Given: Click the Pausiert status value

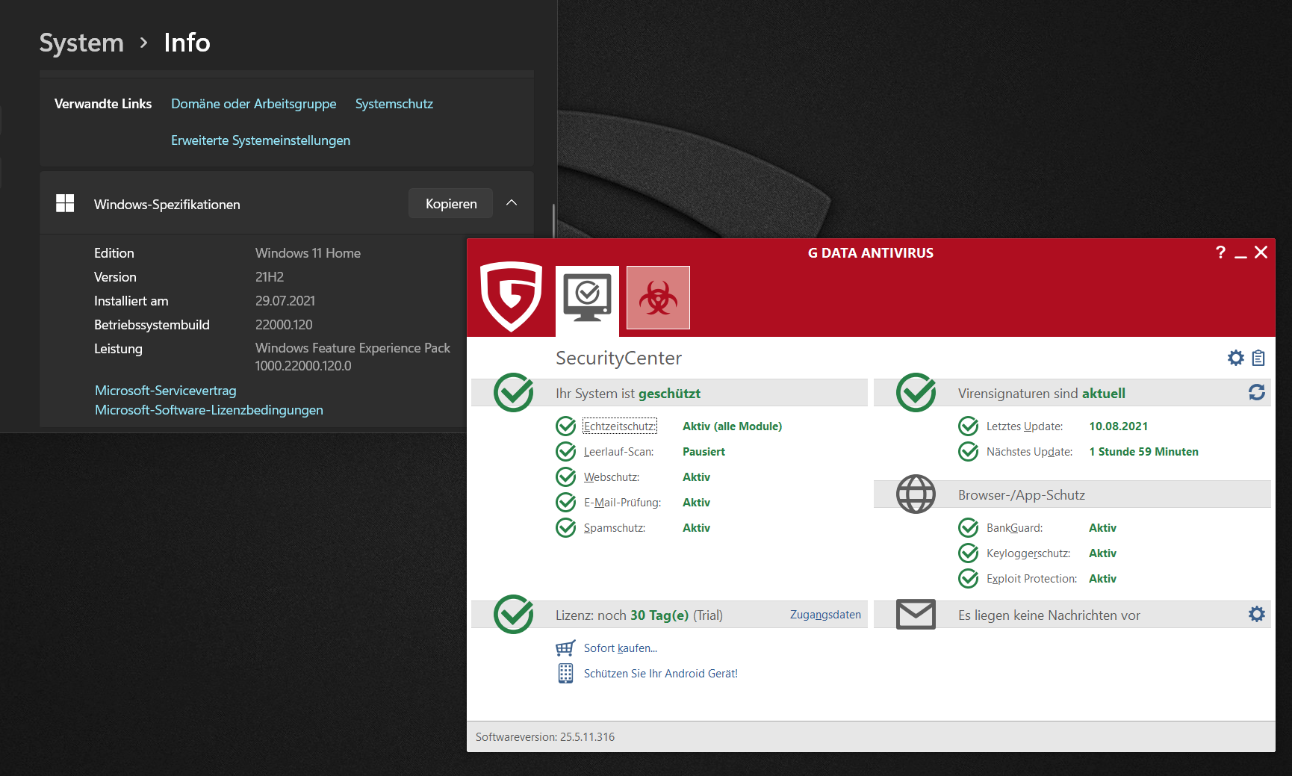Looking at the screenshot, I should 704,452.
